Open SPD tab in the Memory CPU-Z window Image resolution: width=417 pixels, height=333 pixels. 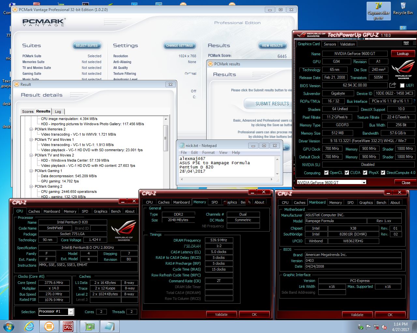click(x=215, y=202)
